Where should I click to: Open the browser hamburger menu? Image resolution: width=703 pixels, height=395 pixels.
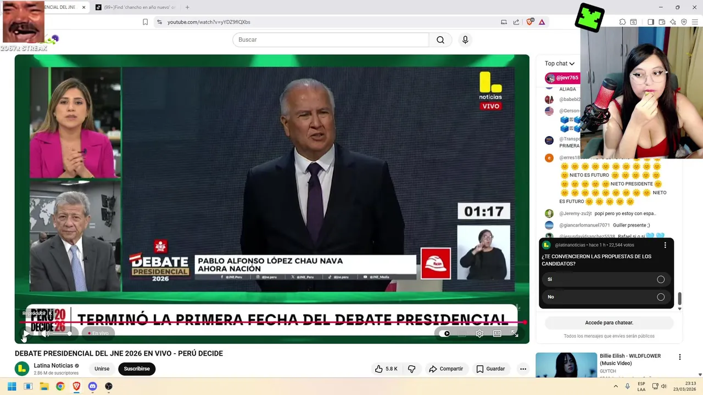coord(695,22)
